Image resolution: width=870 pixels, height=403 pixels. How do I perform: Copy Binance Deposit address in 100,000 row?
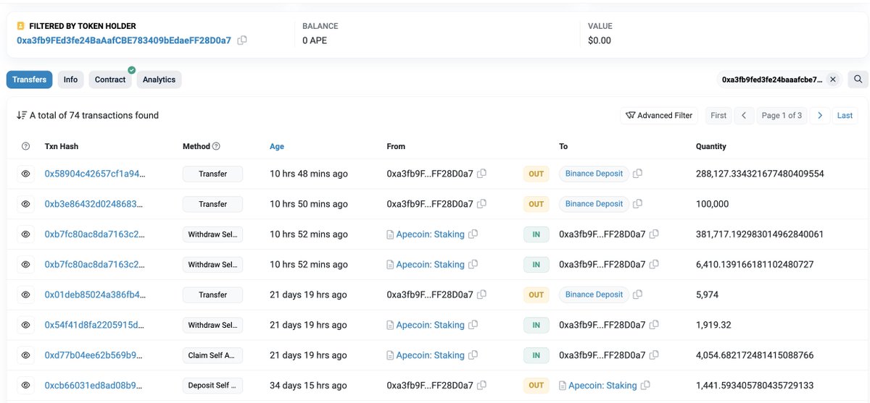637,204
